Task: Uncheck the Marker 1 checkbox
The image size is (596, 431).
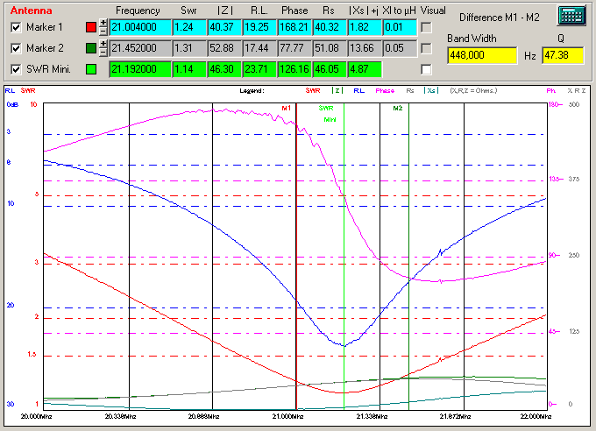Action: tap(15, 27)
